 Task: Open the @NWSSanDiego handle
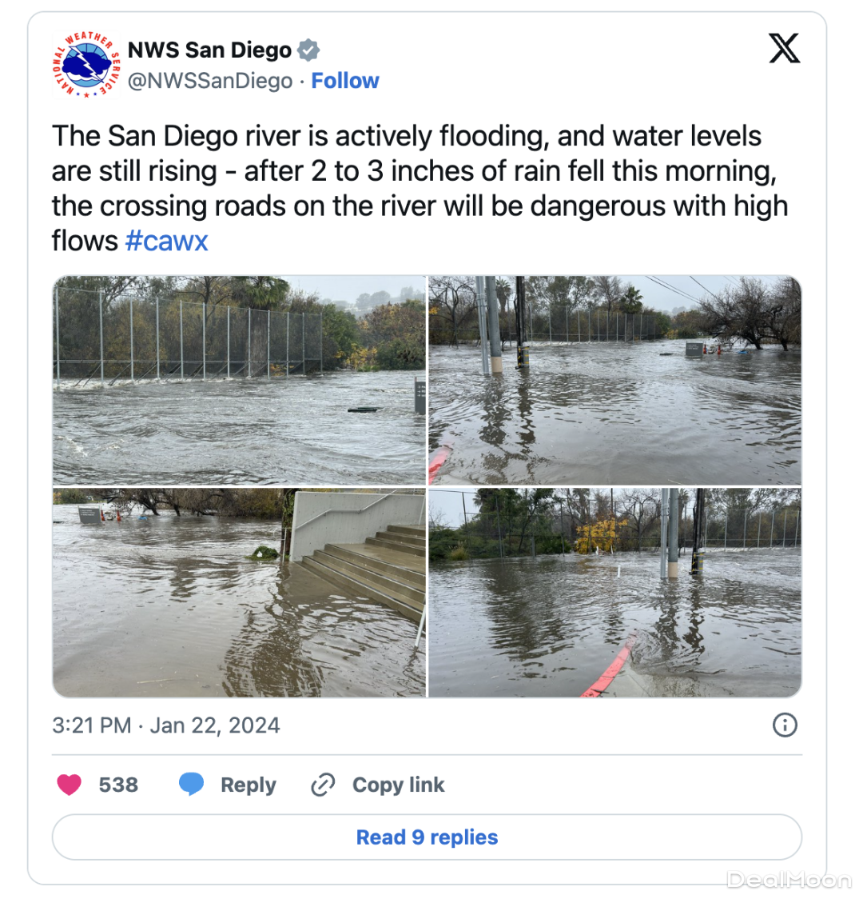click(210, 81)
